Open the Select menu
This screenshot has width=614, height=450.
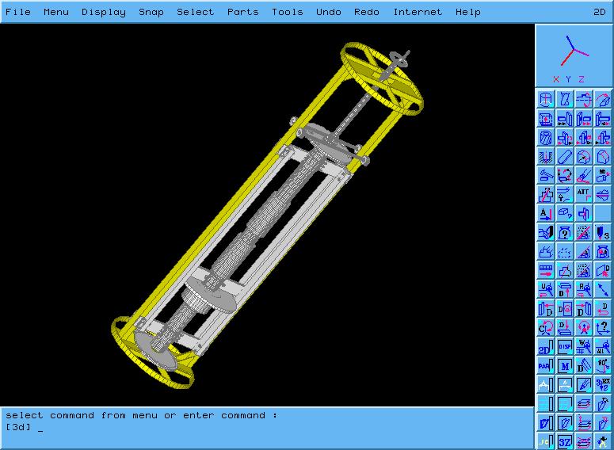tap(195, 12)
